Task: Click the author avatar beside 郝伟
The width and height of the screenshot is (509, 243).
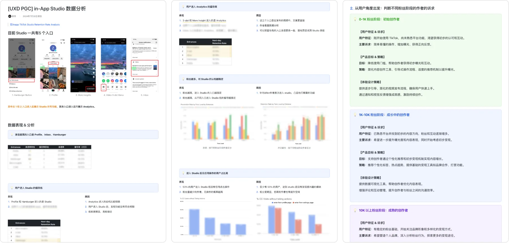Action: tap(10, 16)
